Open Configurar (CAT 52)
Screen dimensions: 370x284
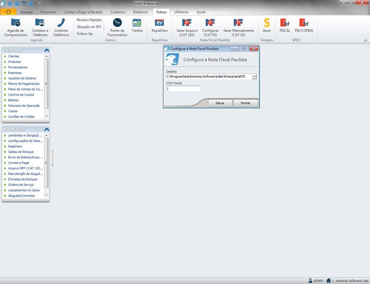tap(210, 27)
